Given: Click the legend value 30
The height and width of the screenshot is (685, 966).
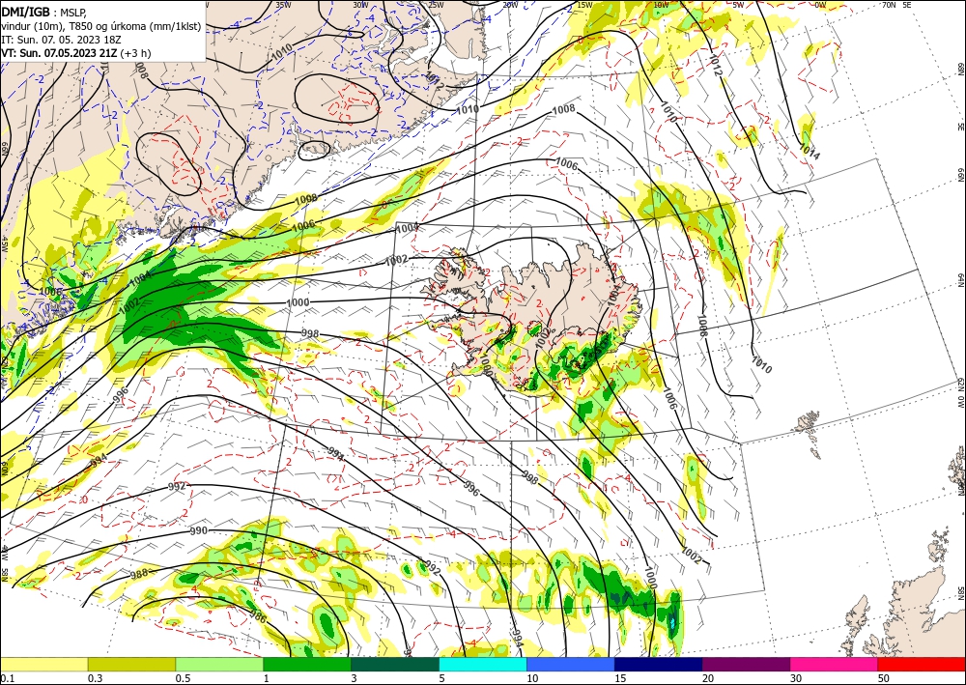Looking at the screenshot, I should [x=796, y=678].
